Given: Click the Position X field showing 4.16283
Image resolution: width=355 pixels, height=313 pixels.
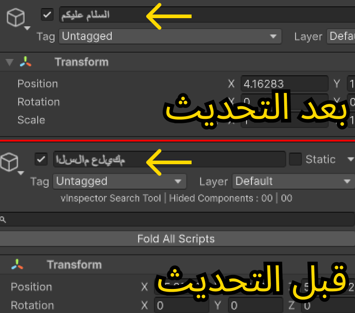Looking at the screenshot, I should [x=285, y=84].
